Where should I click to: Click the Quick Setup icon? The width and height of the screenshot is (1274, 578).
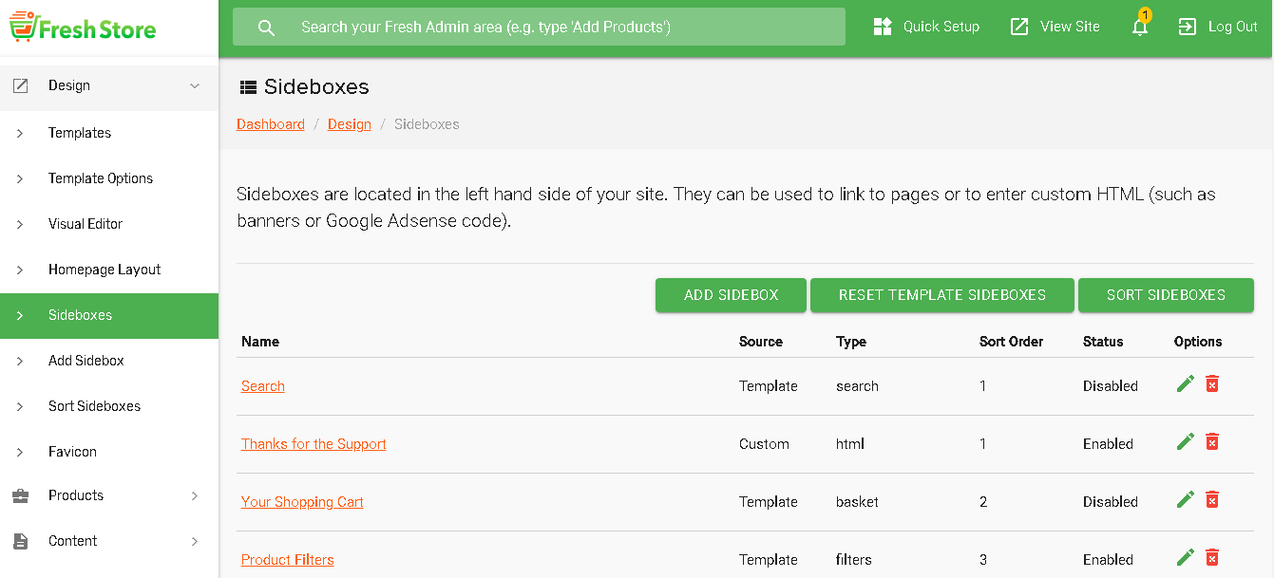click(883, 27)
